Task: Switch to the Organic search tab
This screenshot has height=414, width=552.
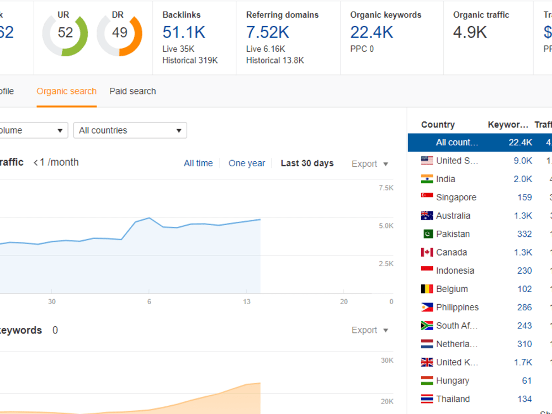Action: pos(67,91)
